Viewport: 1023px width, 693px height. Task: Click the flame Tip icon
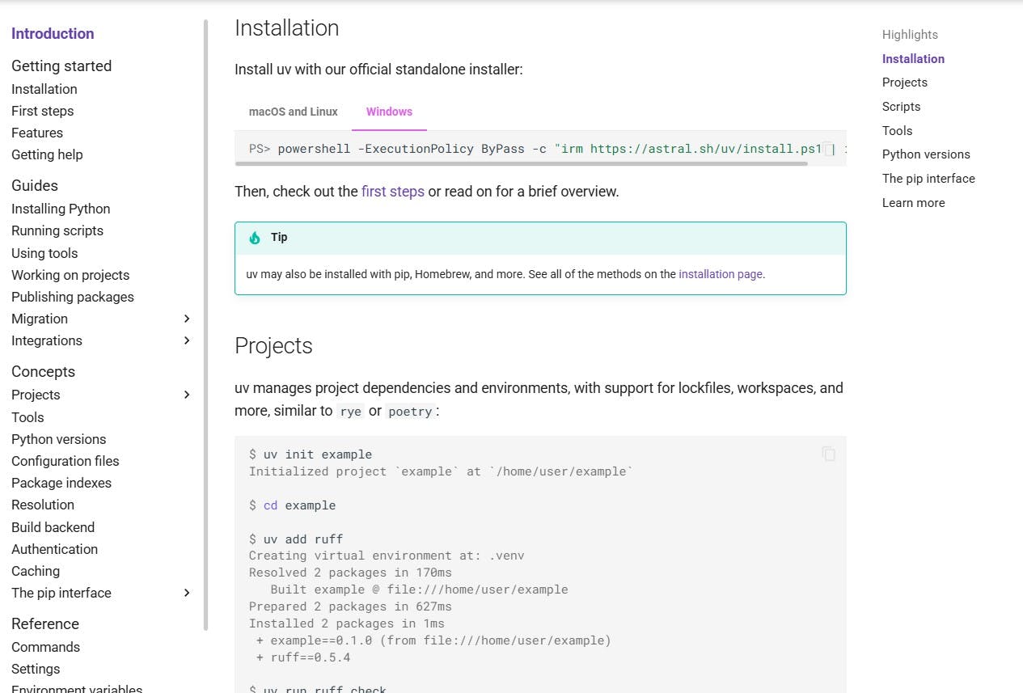[255, 238]
